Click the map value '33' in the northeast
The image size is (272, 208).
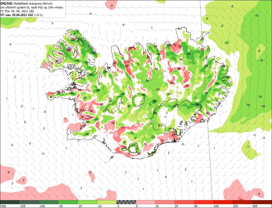pos(180,46)
